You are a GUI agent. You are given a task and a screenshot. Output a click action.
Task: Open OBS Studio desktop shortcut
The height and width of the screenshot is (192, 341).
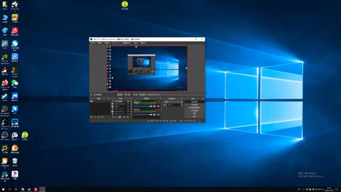pos(5,136)
